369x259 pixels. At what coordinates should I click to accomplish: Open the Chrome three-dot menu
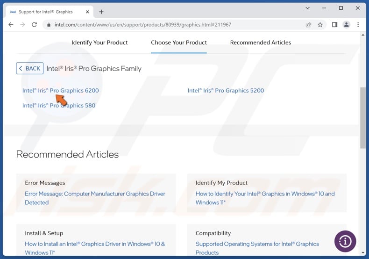359,25
